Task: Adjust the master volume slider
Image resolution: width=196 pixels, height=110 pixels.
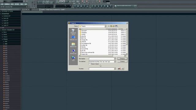Action: (32, 2)
